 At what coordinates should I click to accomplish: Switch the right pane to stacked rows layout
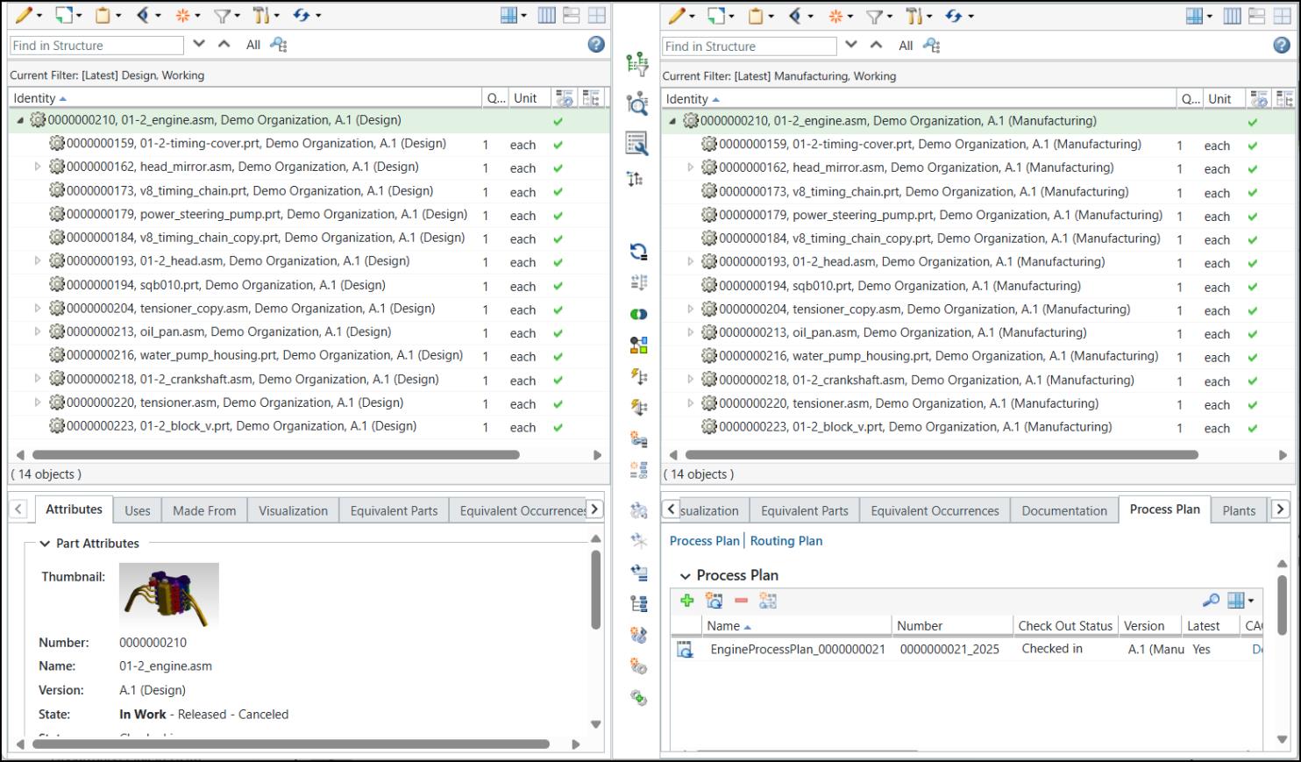(1257, 16)
